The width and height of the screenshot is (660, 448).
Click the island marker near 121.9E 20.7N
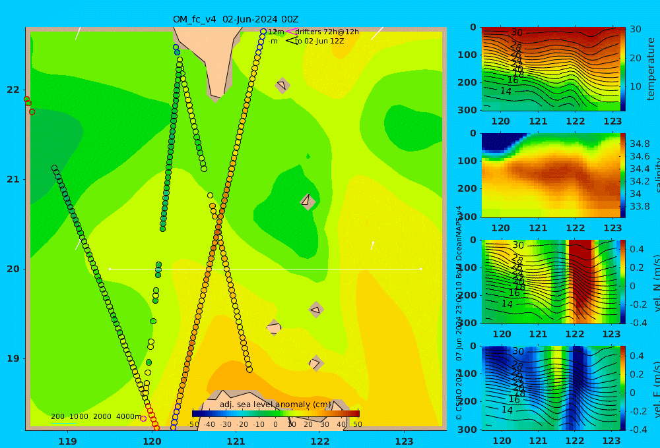click(x=308, y=201)
